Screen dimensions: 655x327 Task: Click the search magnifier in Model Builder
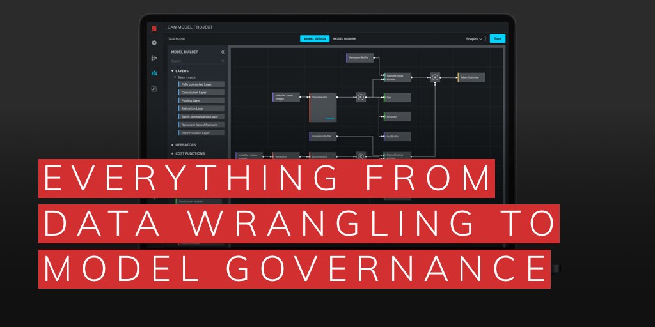point(223,61)
